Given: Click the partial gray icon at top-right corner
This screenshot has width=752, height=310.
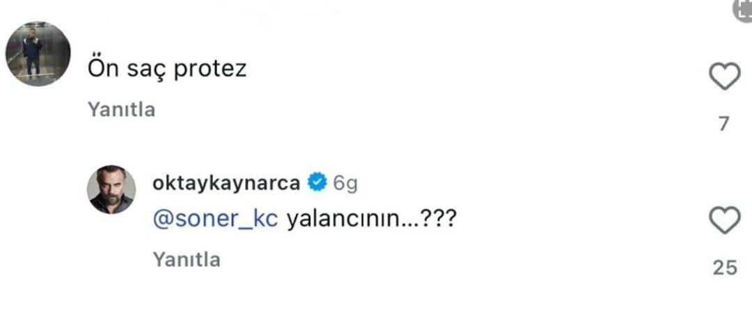Looking at the screenshot, I should pos(744,10).
